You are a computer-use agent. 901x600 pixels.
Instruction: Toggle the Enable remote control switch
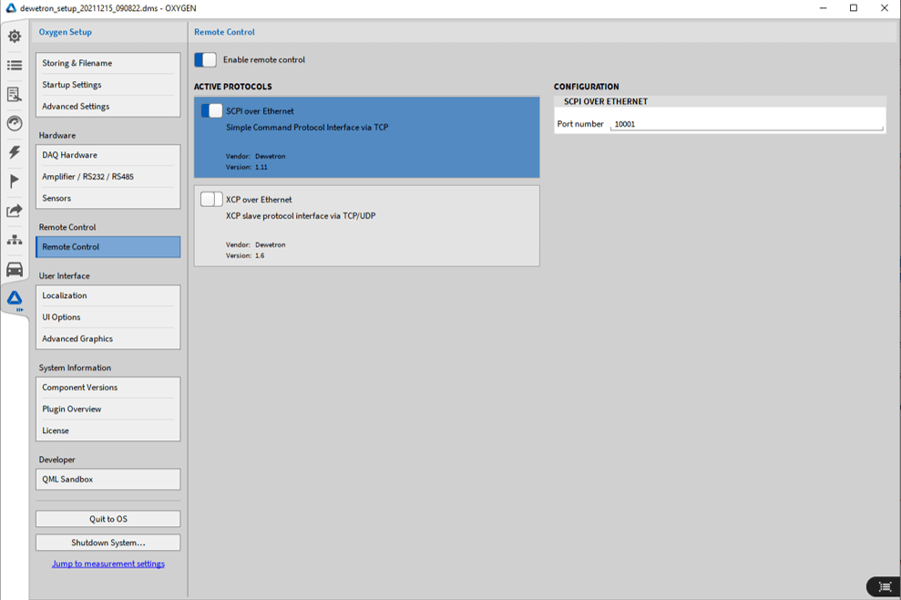pos(206,60)
